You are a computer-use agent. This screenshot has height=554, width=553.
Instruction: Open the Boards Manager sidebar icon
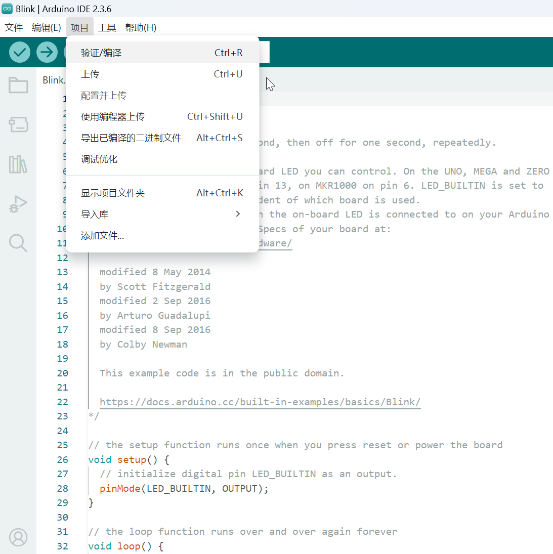click(18, 124)
